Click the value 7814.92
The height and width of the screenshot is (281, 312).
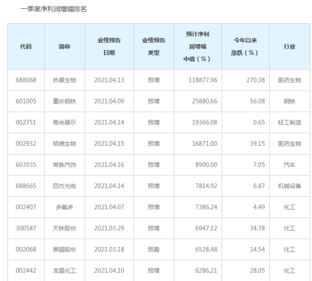click(206, 186)
